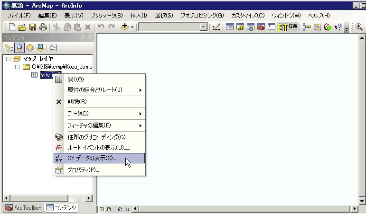Expand フィーチャの編集(E) submenu

tap(99, 125)
